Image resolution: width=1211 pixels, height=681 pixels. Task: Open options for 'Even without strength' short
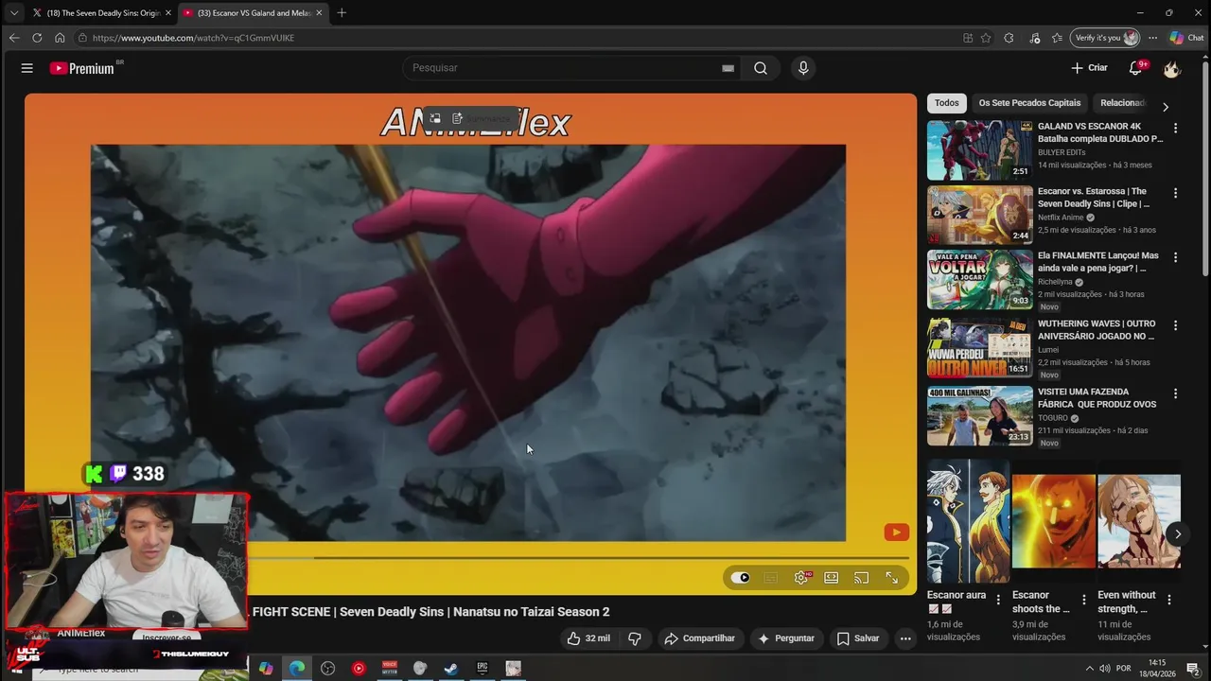coord(1168,600)
